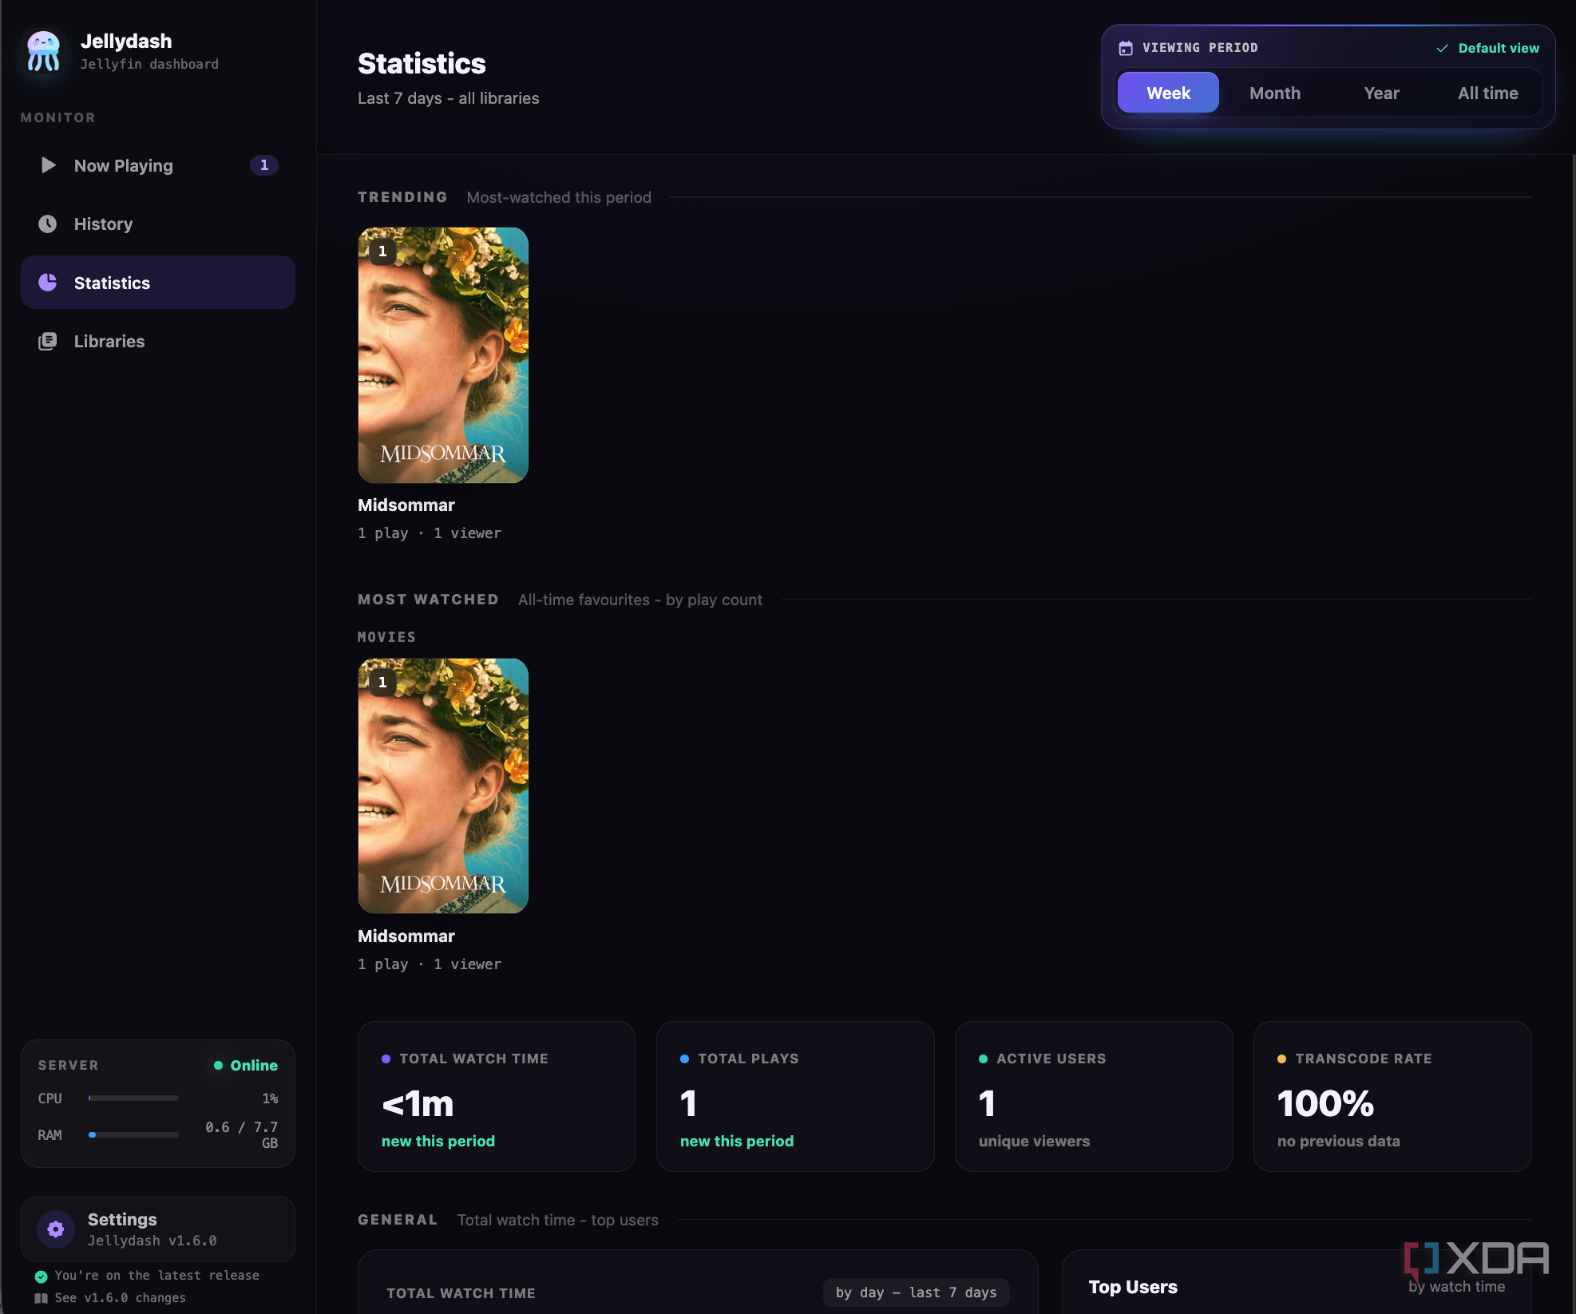
Task: Switch to Month viewing period
Action: 1275,93
